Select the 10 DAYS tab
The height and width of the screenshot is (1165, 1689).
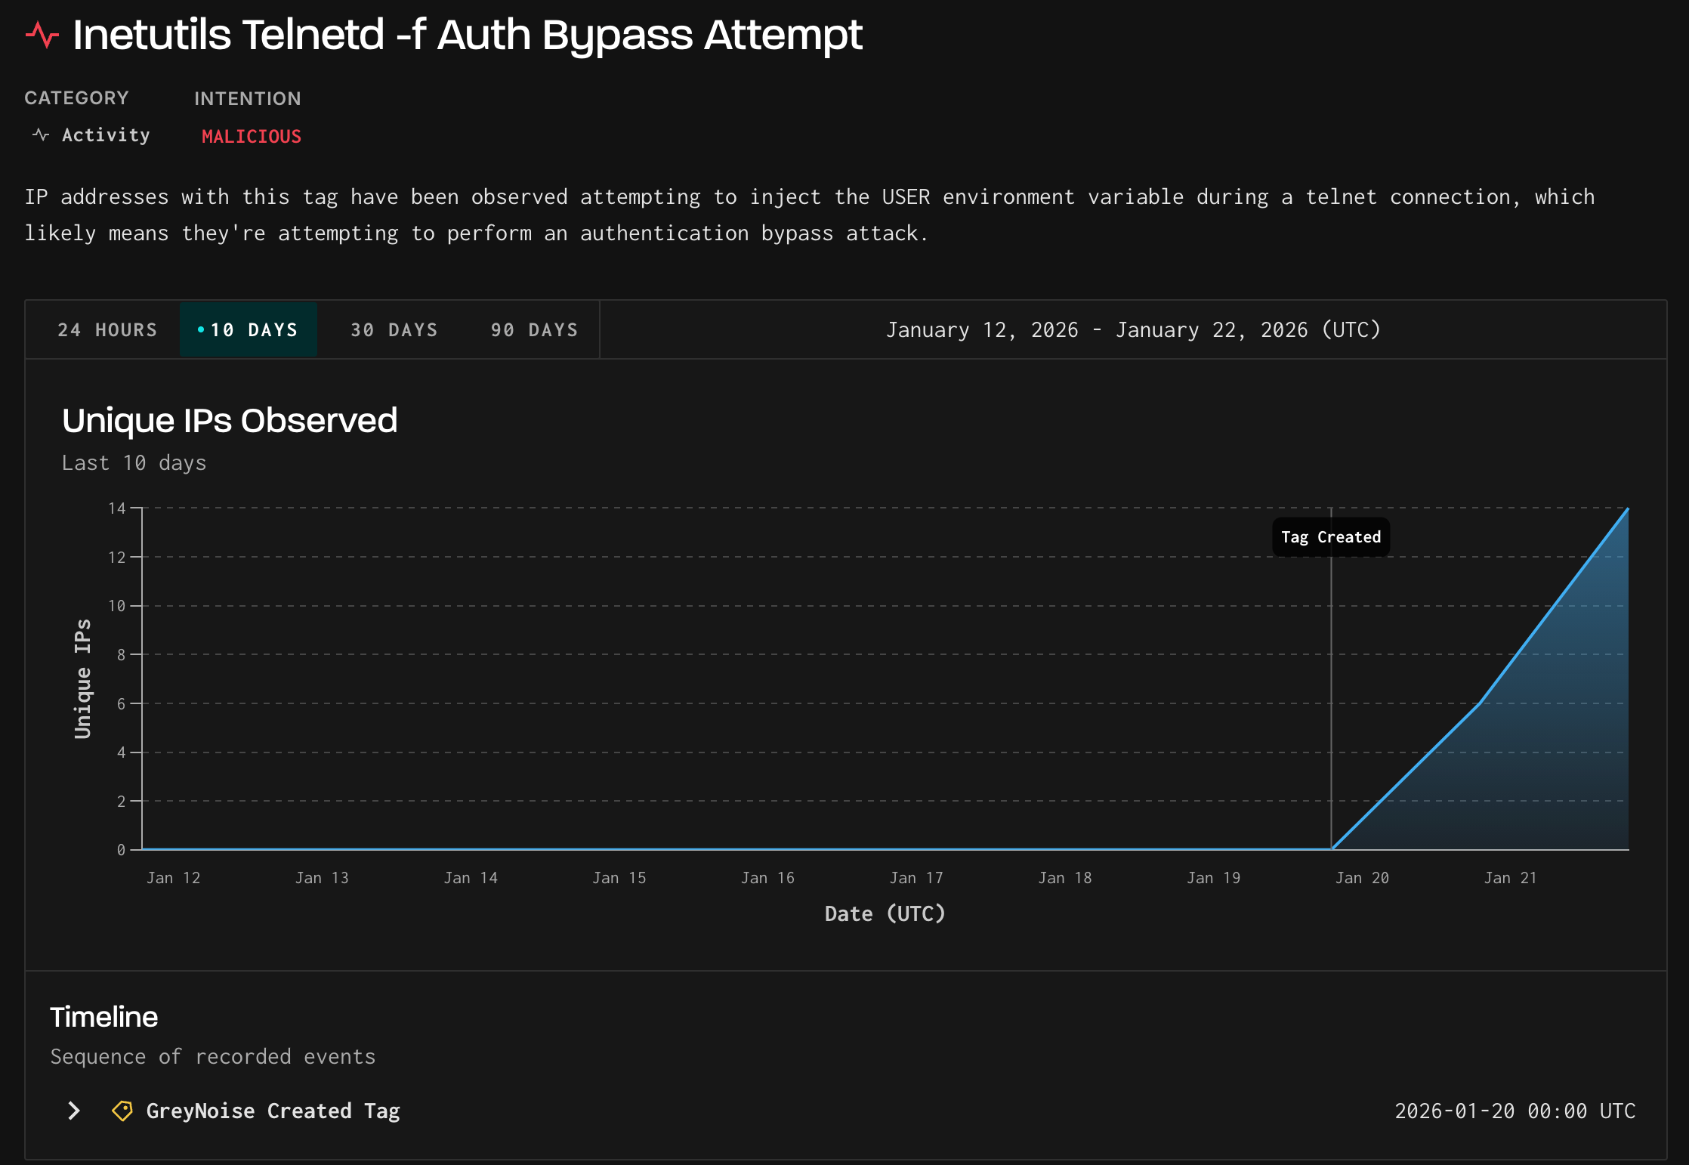(249, 329)
